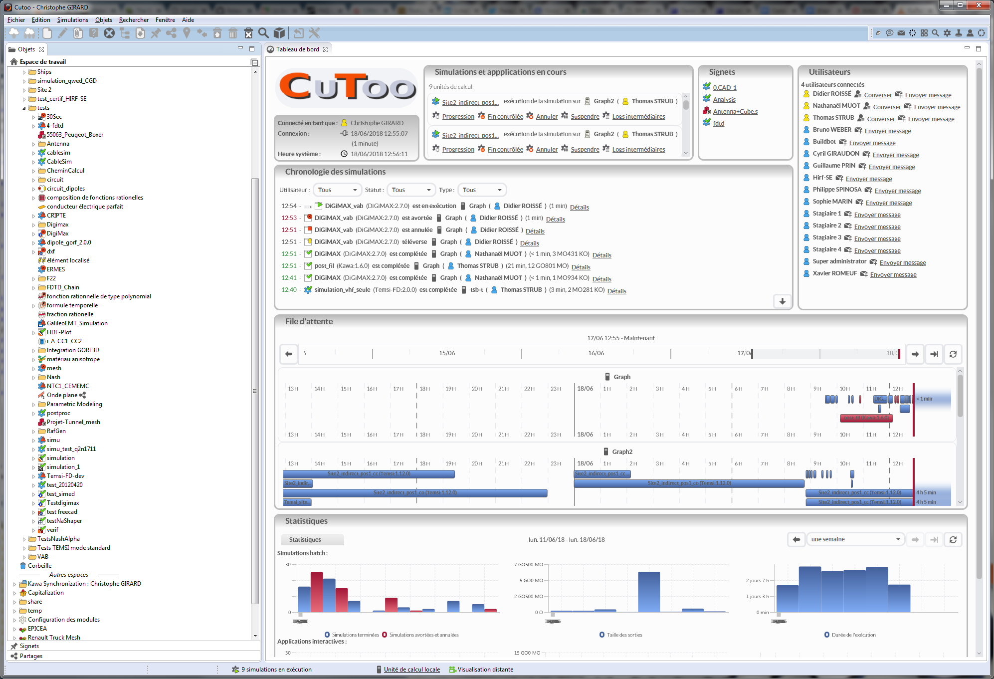Click the new document toolbar icon

[47, 33]
